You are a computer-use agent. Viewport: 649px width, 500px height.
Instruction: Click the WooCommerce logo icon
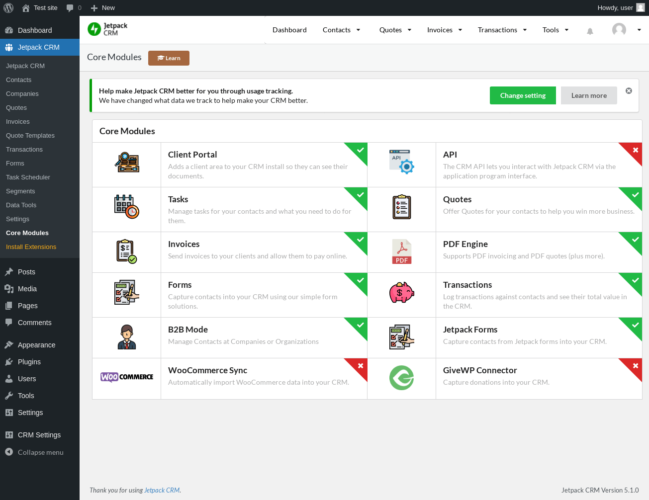coord(127,377)
